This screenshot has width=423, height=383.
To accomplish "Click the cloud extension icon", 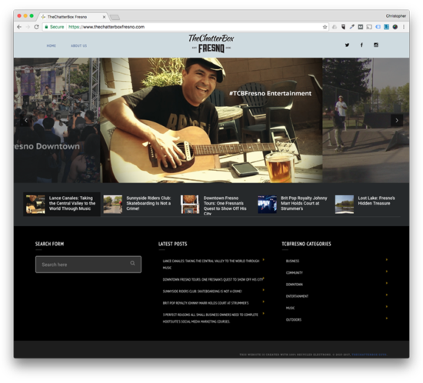I will tap(335, 27).
